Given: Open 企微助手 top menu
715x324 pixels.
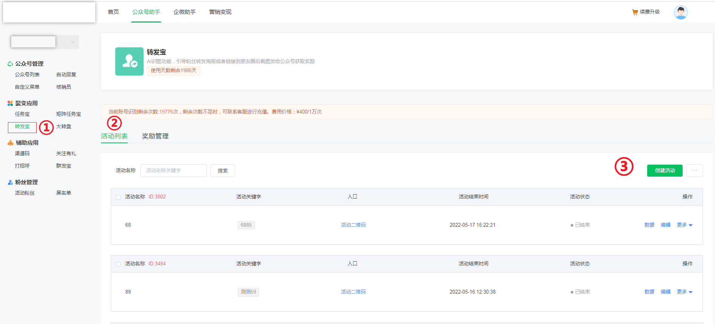Looking at the screenshot, I should click(x=185, y=12).
